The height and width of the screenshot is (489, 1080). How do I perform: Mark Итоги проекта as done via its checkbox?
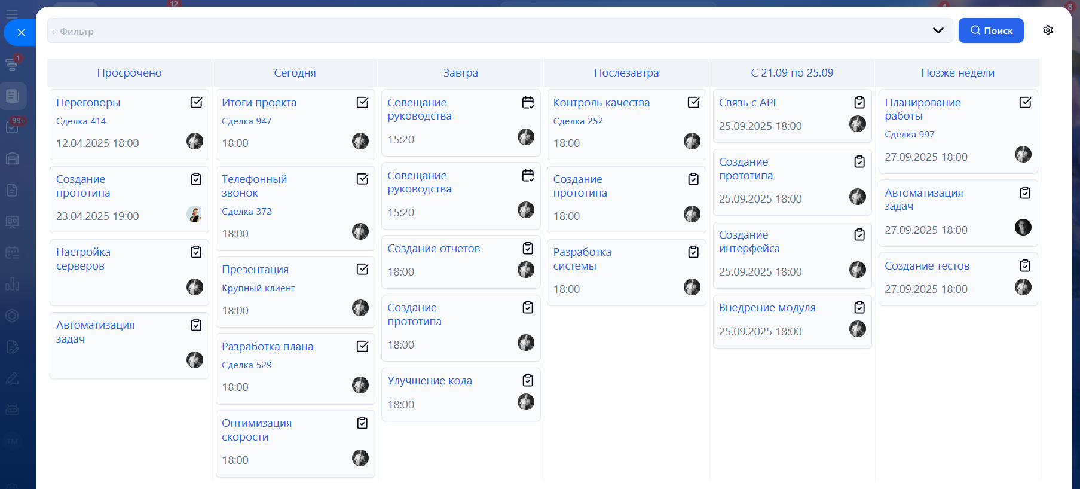click(362, 103)
